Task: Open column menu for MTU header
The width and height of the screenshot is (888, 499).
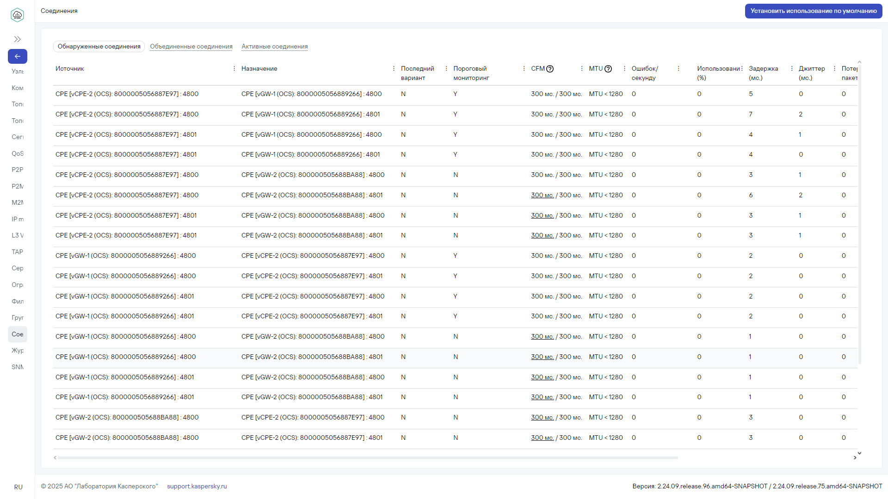Action: tap(625, 68)
